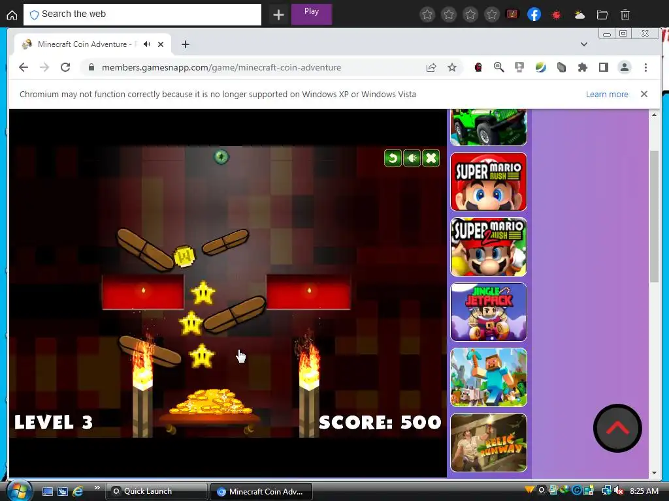669x501 pixels.
Task: Open the magnifier extension icon
Action: pyautogui.click(x=498, y=67)
